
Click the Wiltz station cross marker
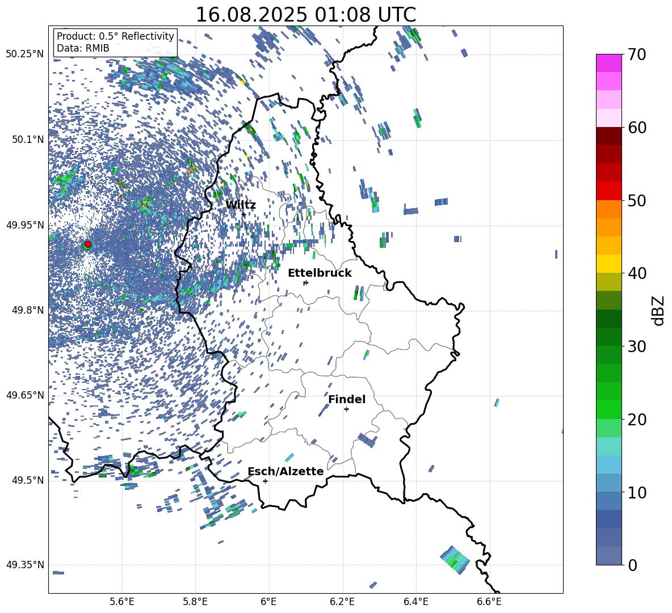pos(243,214)
